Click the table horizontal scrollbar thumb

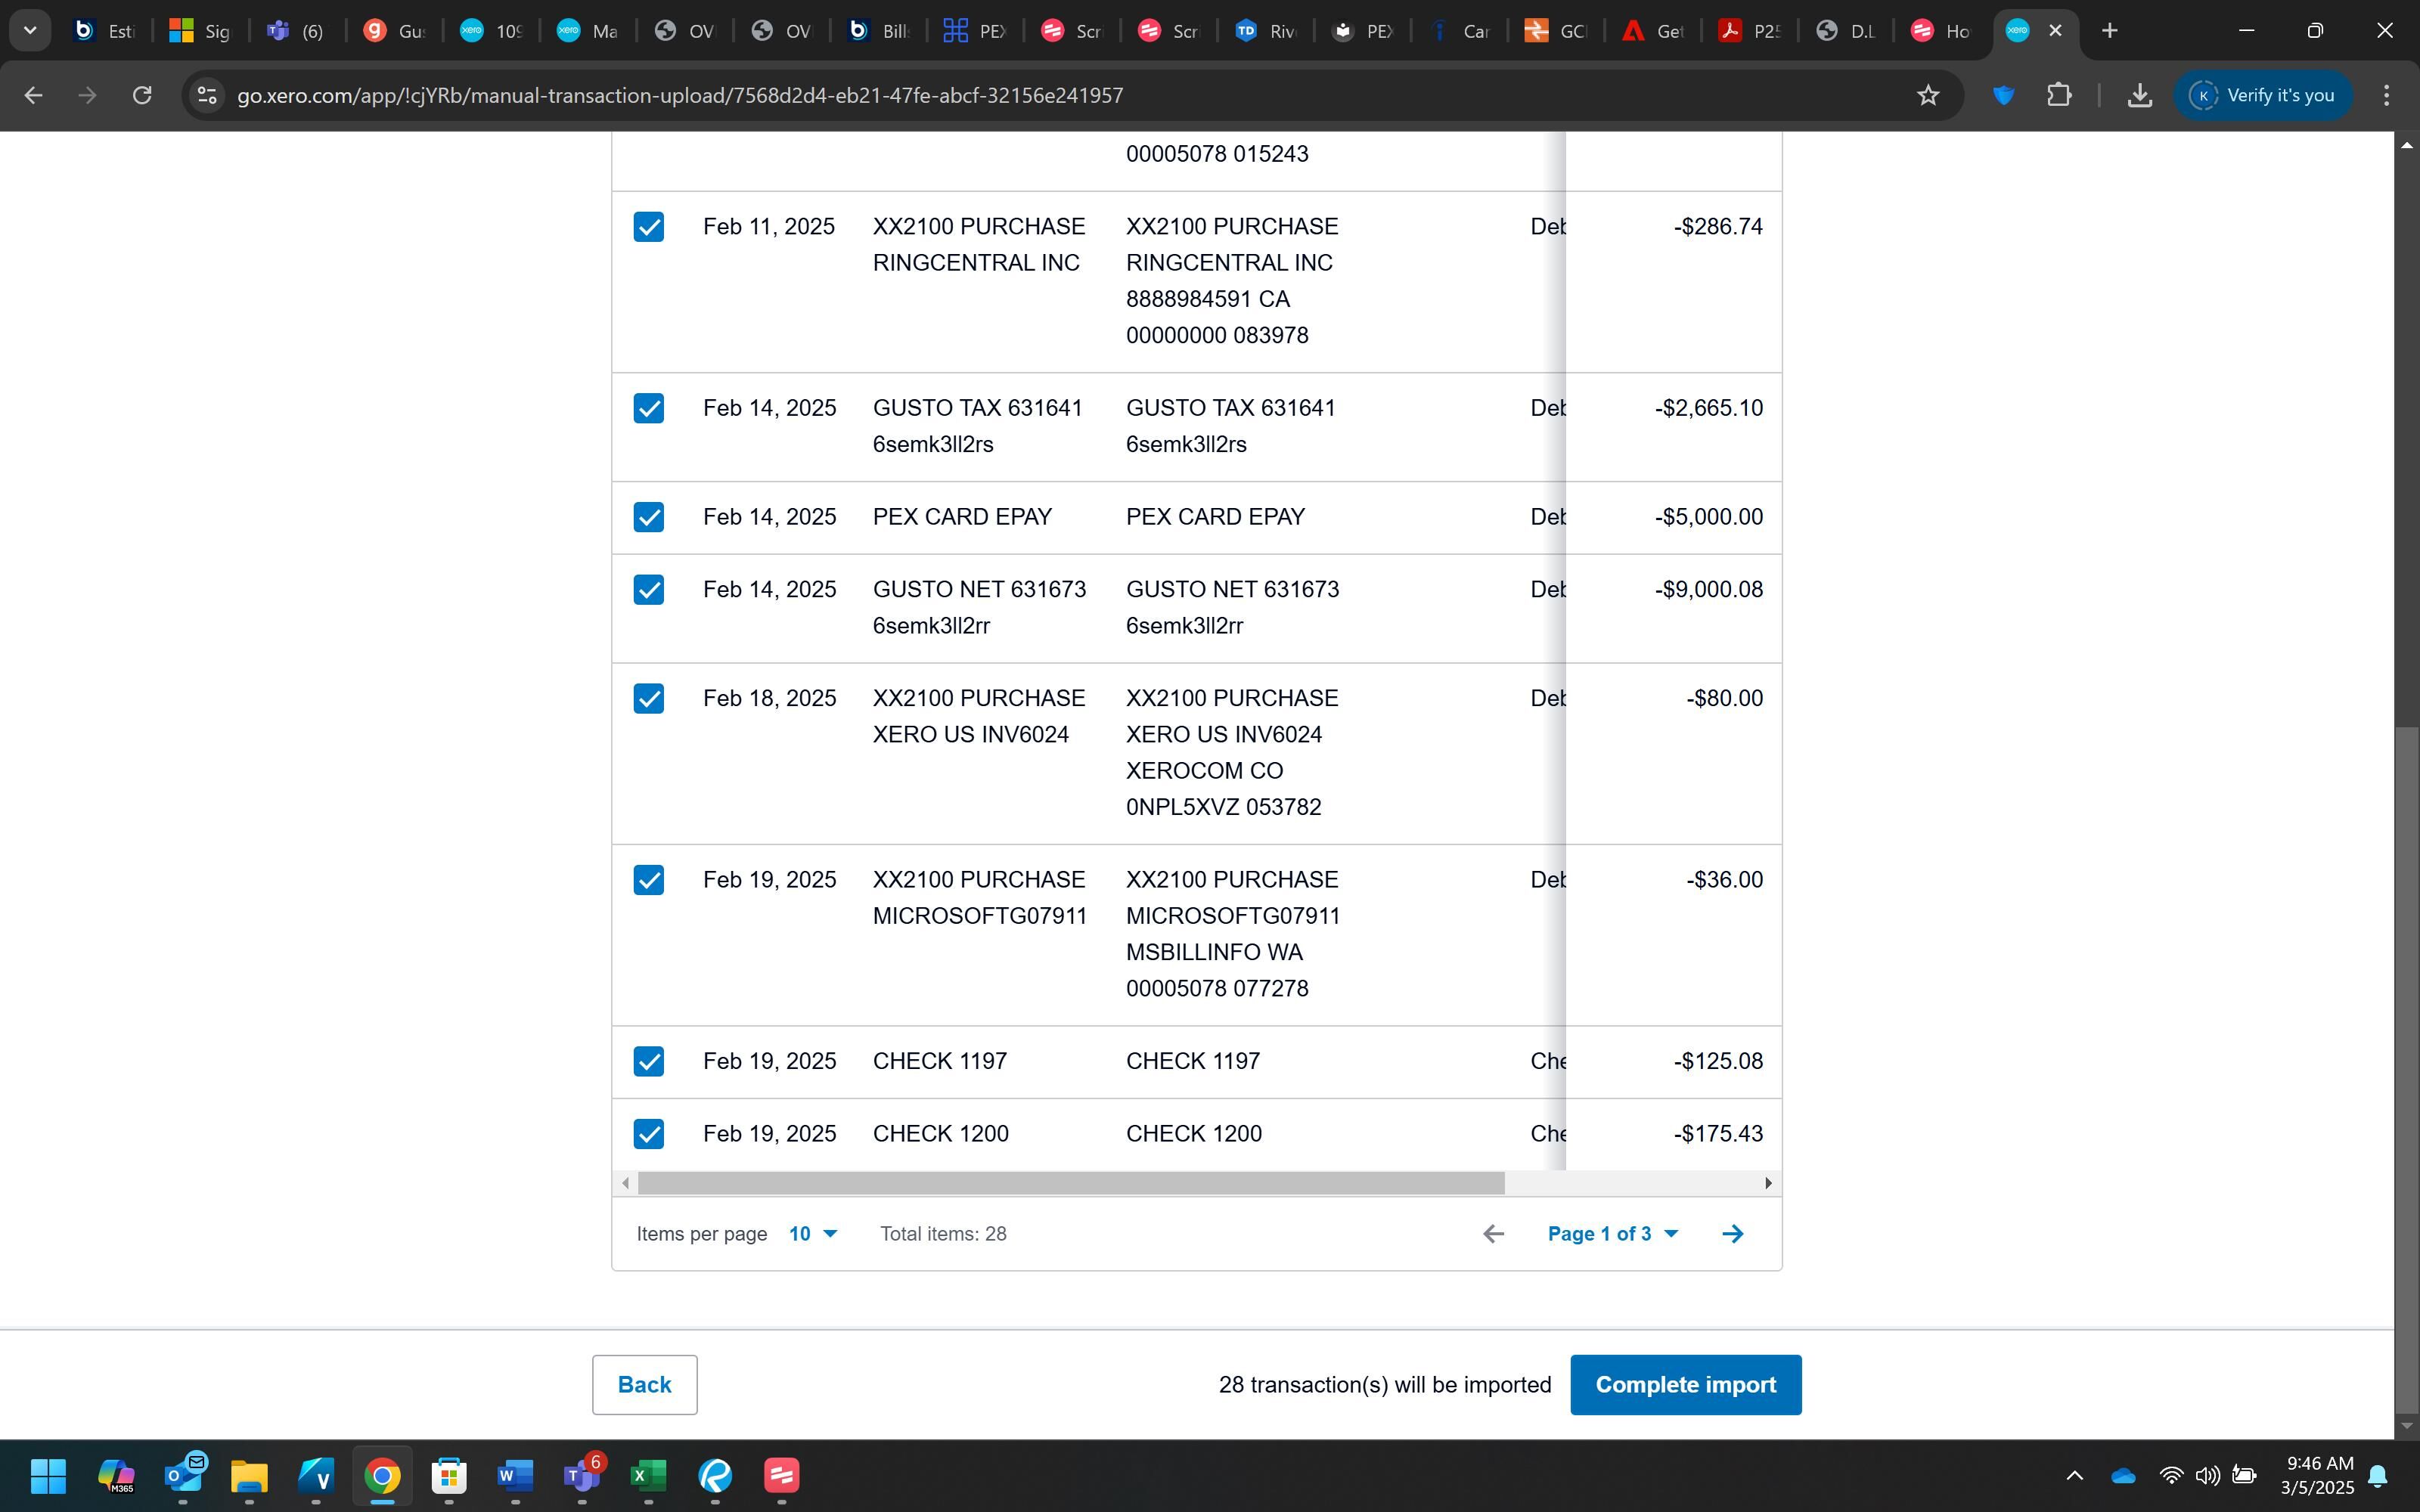click(x=1070, y=1183)
